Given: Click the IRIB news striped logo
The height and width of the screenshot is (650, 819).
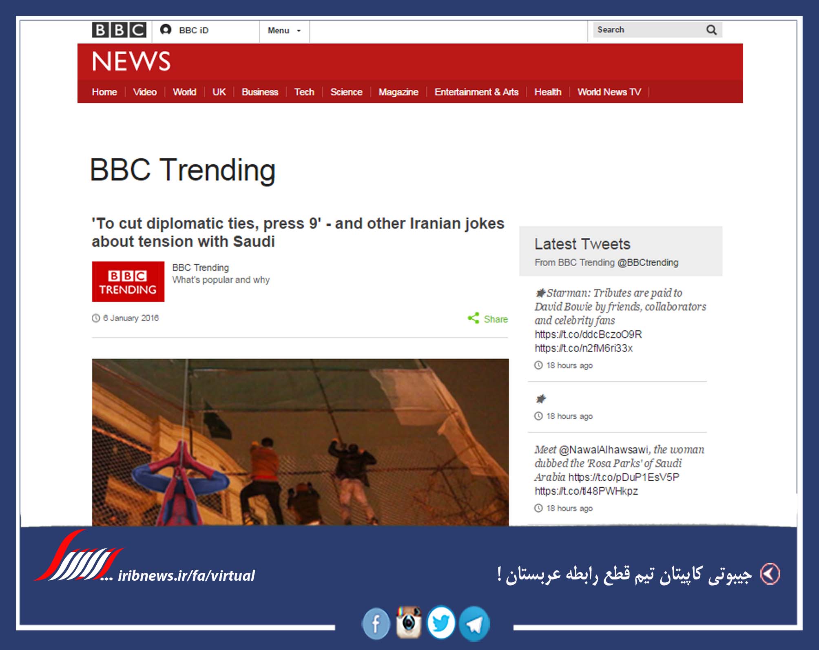Looking at the screenshot, I should [78, 555].
